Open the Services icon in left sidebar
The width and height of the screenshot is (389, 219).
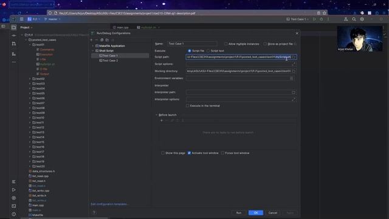[x=13, y=198]
